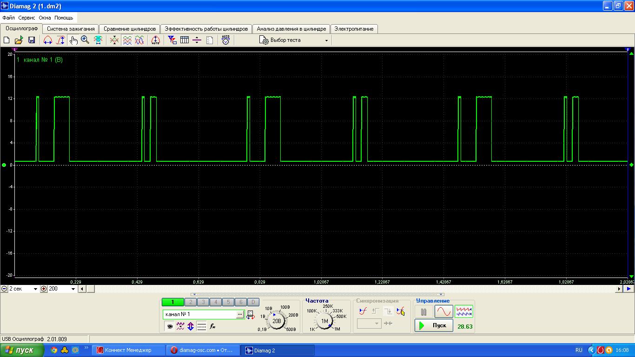This screenshot has width=635, height=357.
Task: Open the 'Выбор теста' dropdown
Action: 294,40
